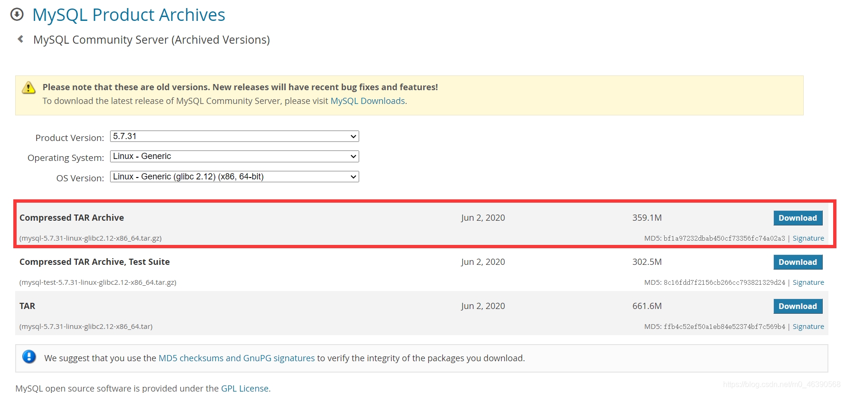Open the Product Version 5.7.31 dropdown
This screenshot has width=845, height=393.
click(234, 136)
